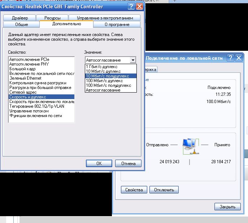Click the 100.0 Мбит/с speed value

pyautogui.click(x=219, y=102)
